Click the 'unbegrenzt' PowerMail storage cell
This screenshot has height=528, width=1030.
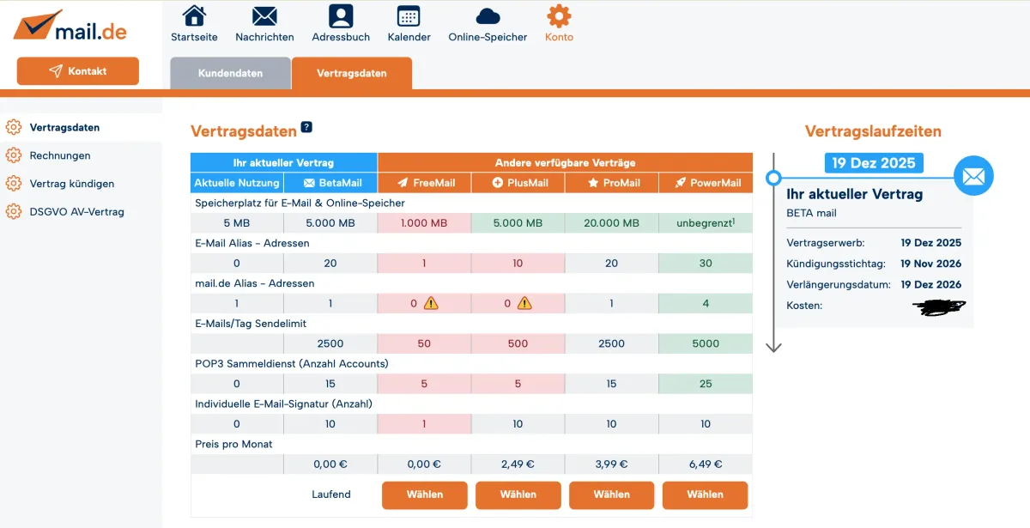[706, 223]
